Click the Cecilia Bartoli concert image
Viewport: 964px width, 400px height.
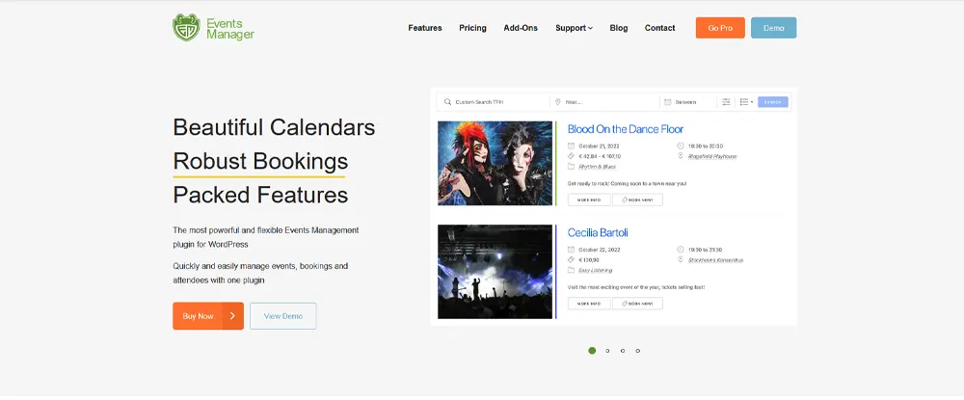(495, 272)
